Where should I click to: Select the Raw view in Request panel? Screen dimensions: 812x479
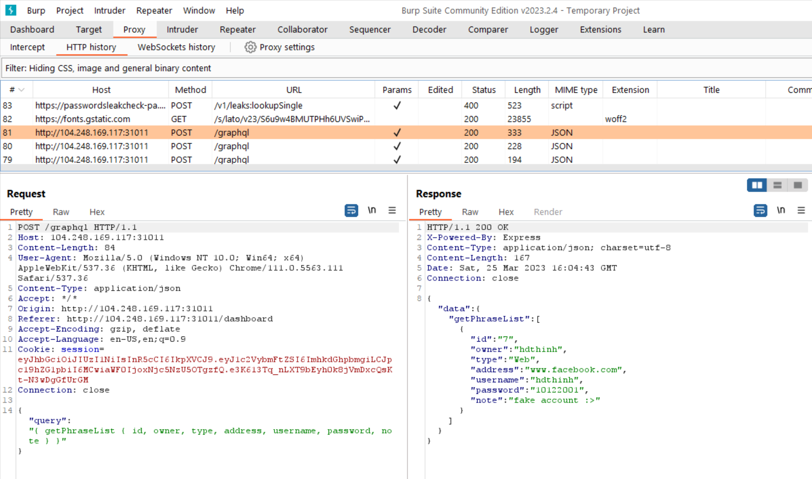pyautogui.click(x=61, y=212)
